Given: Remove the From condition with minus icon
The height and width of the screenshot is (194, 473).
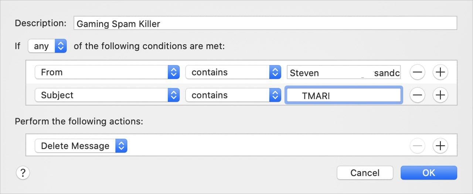Looking at the screenshot, I should point(417,72).
